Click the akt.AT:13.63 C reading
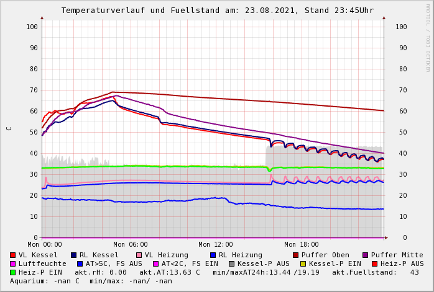The height and width of the screenshot is (292, 434). [169, 272]
